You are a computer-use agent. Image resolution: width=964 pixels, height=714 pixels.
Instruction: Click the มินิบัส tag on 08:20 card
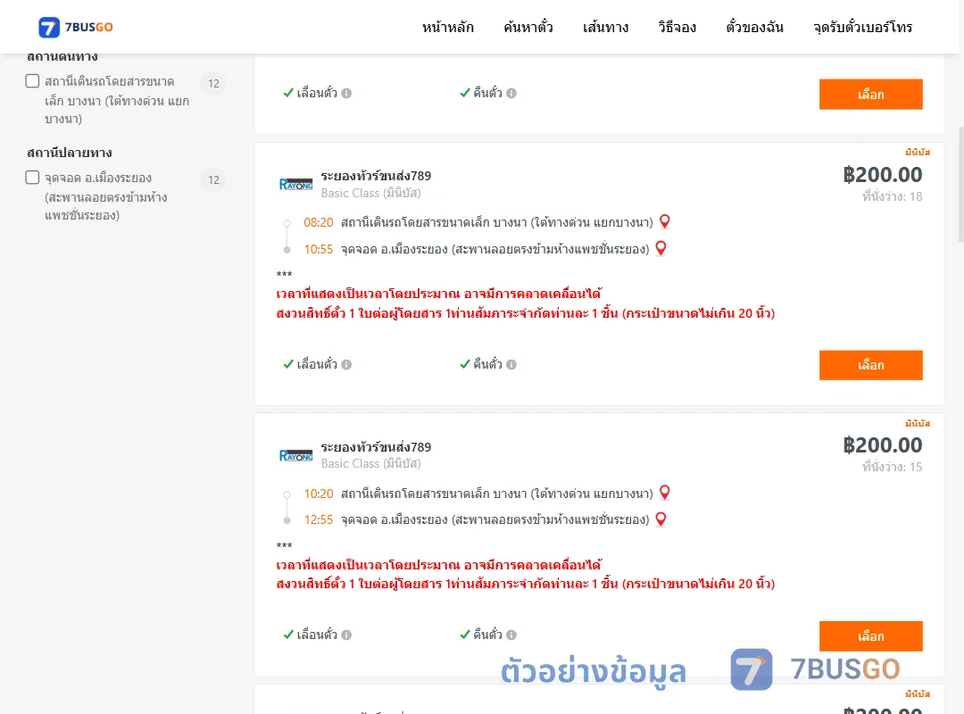pyautogui.click(x=918, y=152)
